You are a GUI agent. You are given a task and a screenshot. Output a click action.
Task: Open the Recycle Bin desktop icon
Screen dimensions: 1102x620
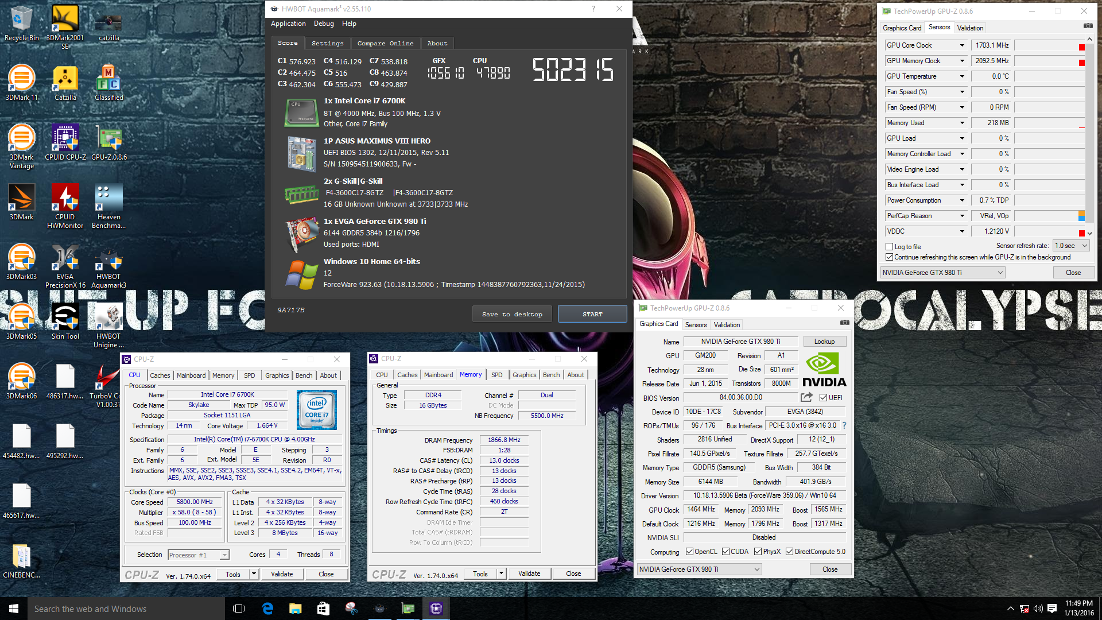pyautogui.click(x=21, y=23)
